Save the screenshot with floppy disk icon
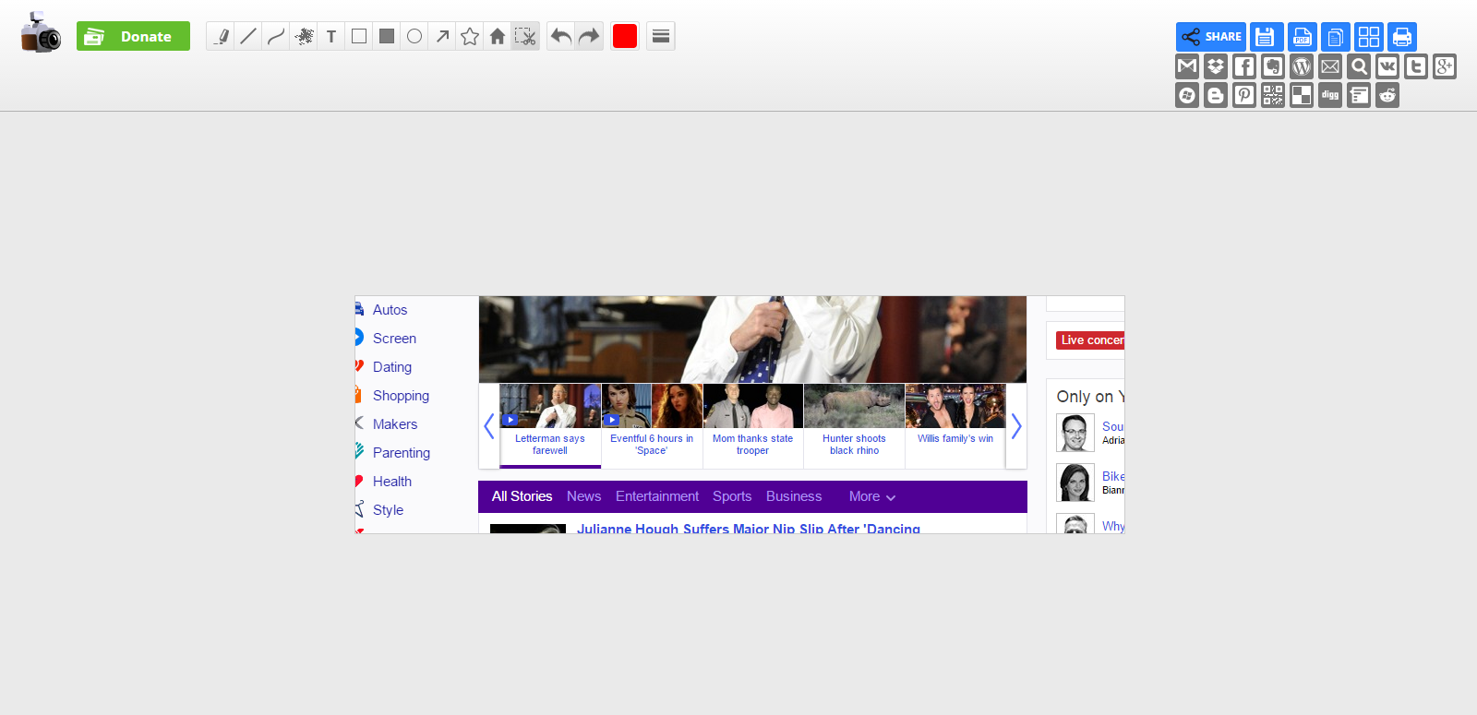1477x715 pixels. (x=1266, y=37)
